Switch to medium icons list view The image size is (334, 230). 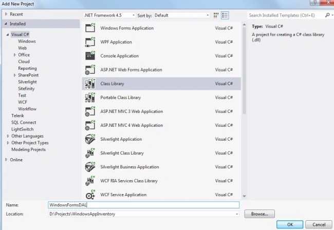point(225,15)
